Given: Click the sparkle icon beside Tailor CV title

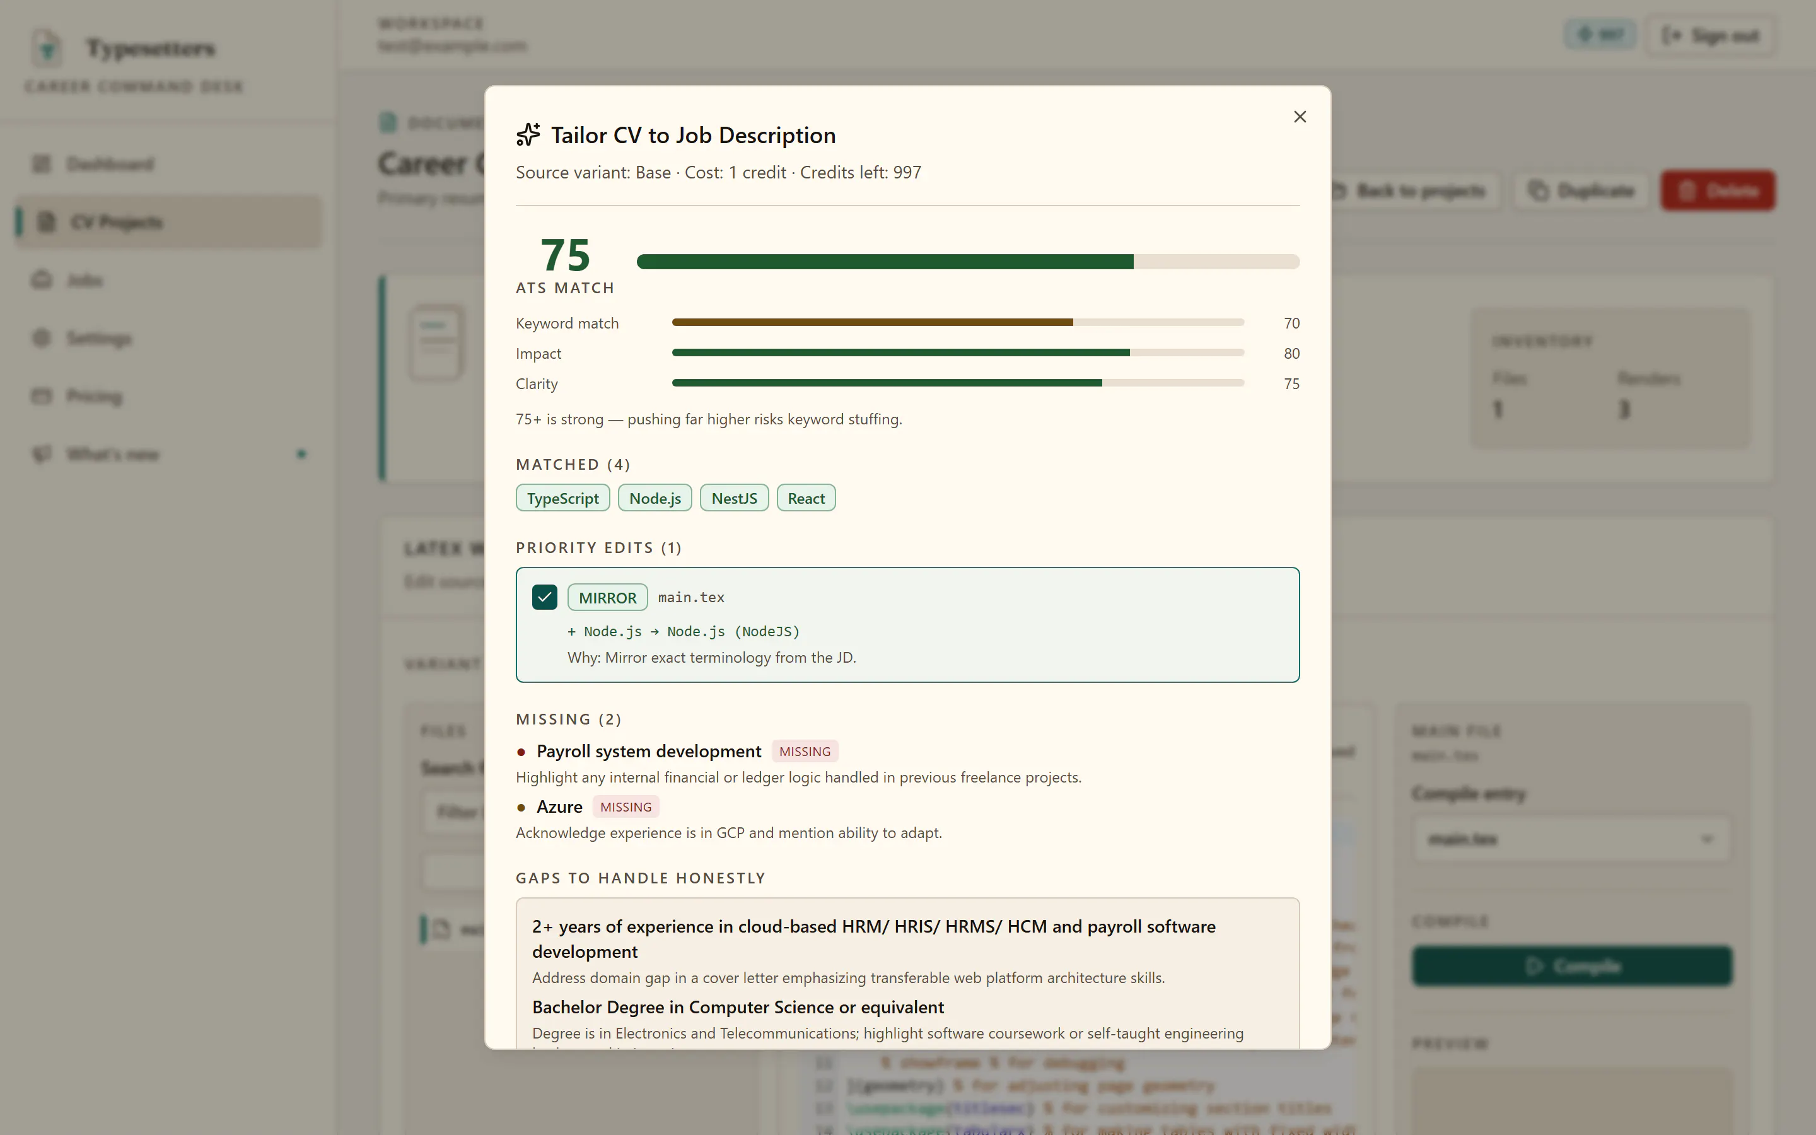Looking at the screenshot, I should pos(528,134).
